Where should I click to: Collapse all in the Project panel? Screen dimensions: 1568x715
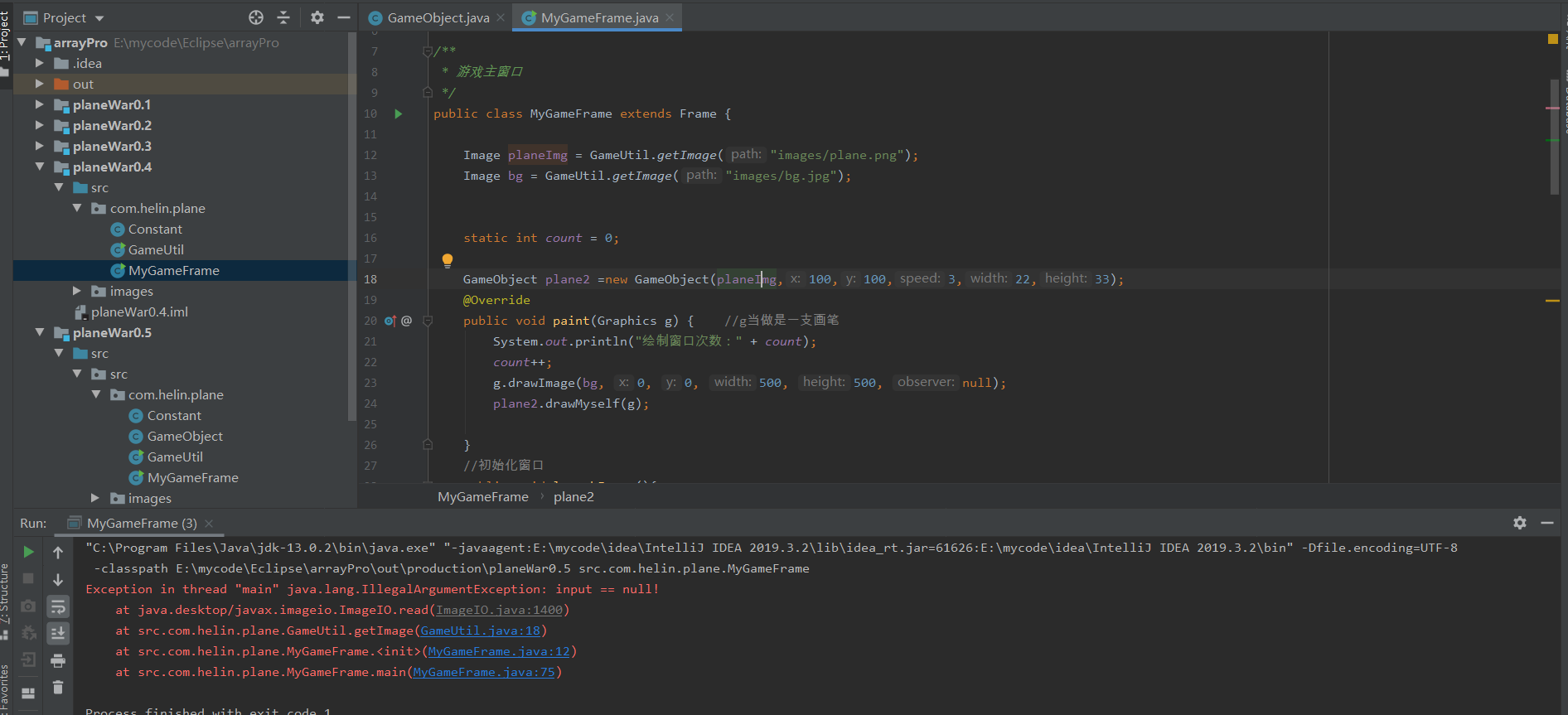283,17
